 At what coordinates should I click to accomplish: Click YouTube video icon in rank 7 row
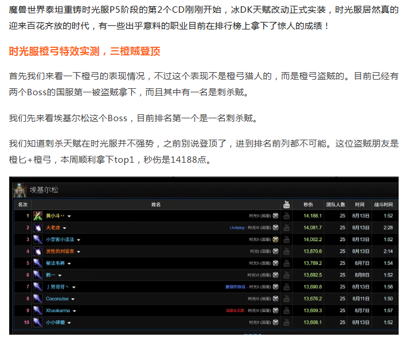click(286, 287)
